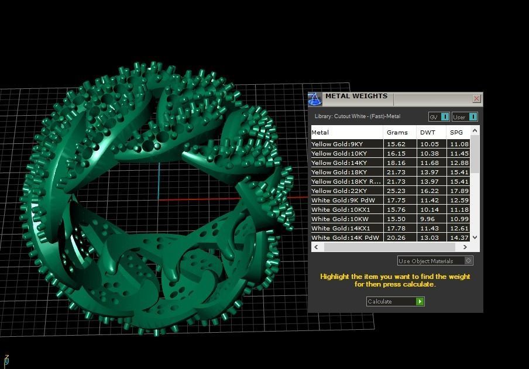Click the 11.68 DWT value
Screen dimensions: 529x369
pyautogui.click(x=430, y=163)
